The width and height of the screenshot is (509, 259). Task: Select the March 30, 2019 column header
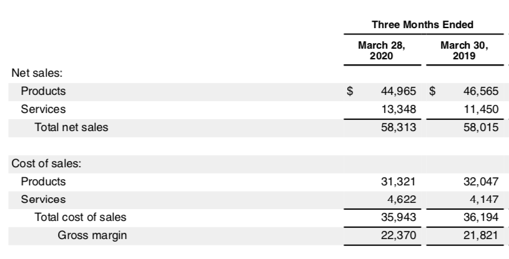tap(464, 51)
